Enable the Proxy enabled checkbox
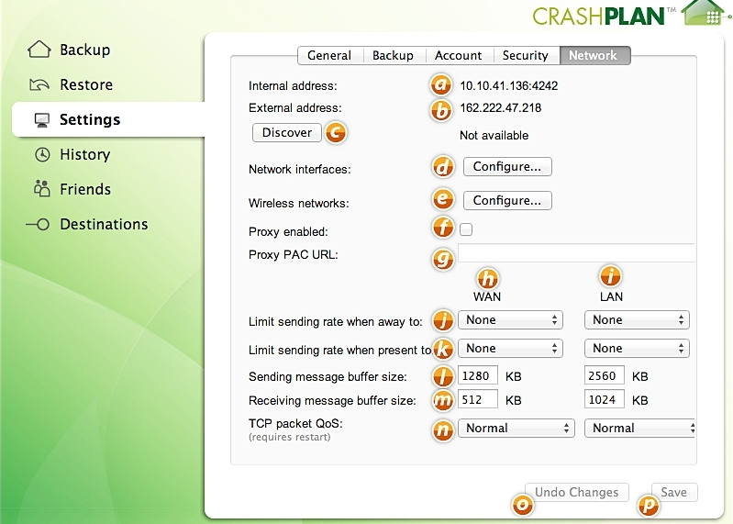 pyautogui.click(x=466, y=229)
